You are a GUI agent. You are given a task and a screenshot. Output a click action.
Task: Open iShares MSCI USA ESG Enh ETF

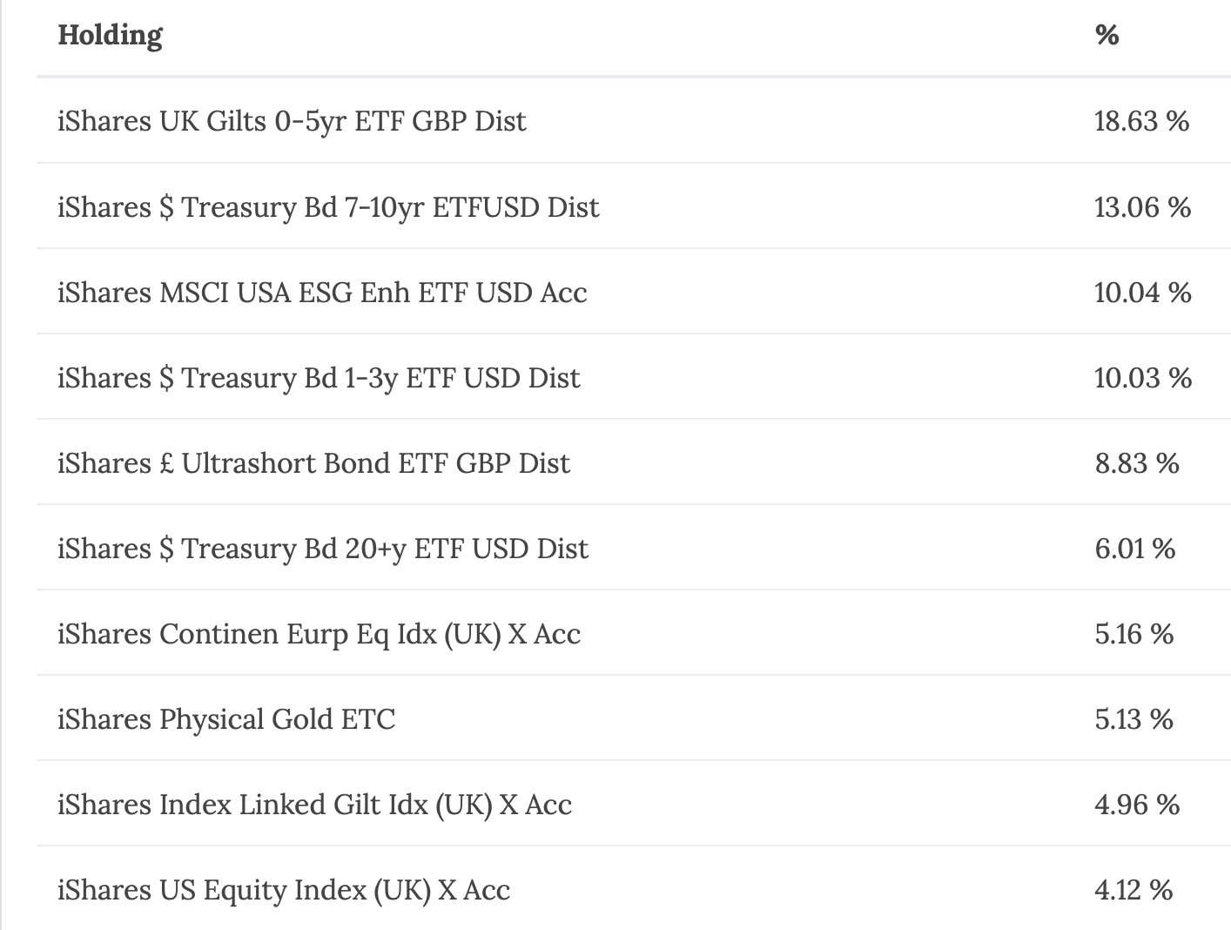[322, 293]
